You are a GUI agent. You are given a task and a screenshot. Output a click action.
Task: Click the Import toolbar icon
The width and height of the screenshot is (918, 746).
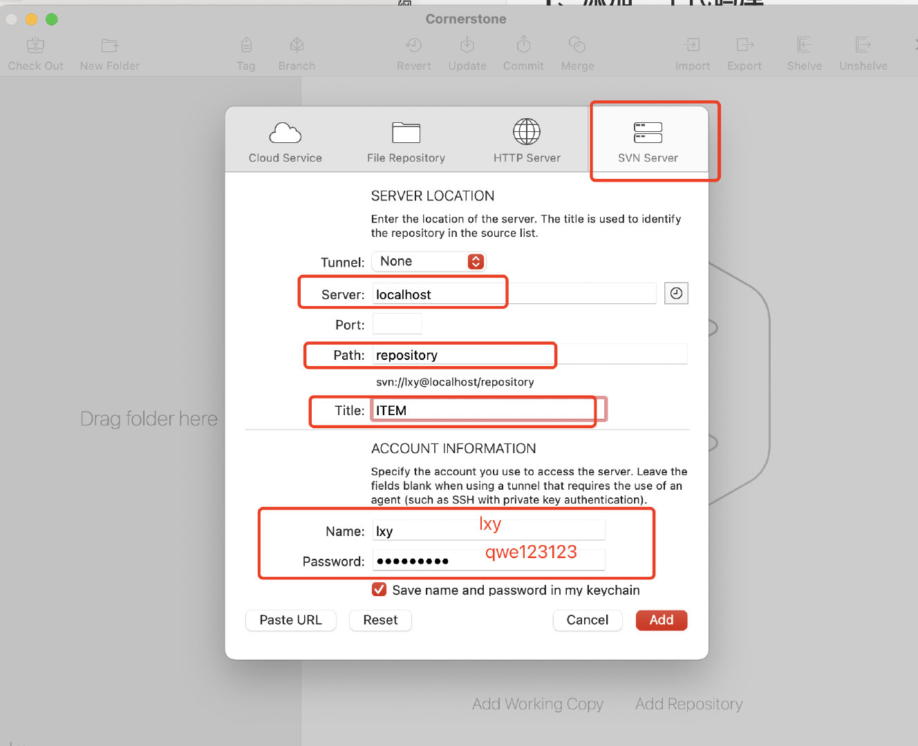pos(692,46)
